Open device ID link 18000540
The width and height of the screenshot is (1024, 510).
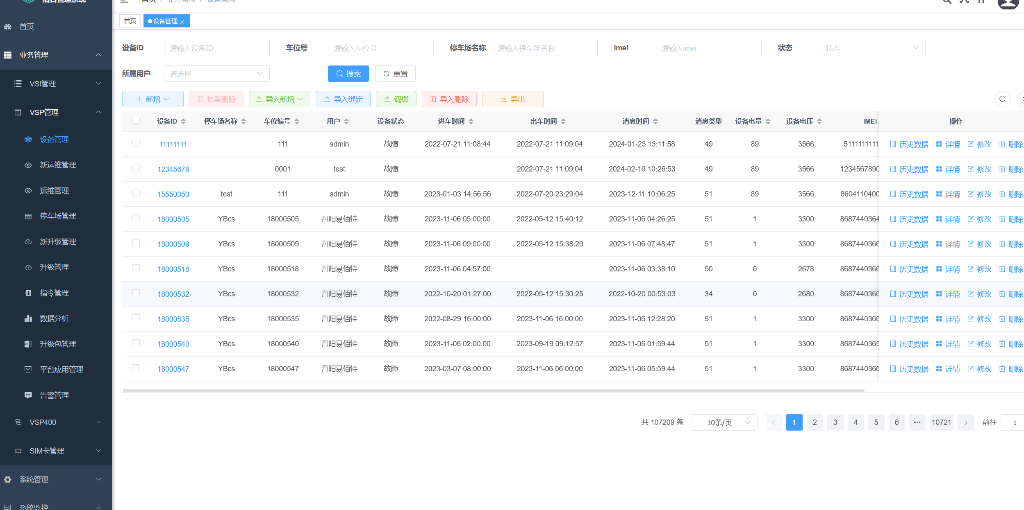click(x=173, y=344)
